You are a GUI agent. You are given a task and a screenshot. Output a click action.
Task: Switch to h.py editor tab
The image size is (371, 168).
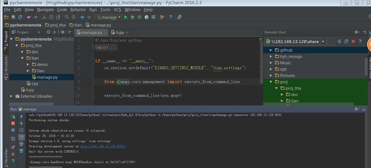120,32
